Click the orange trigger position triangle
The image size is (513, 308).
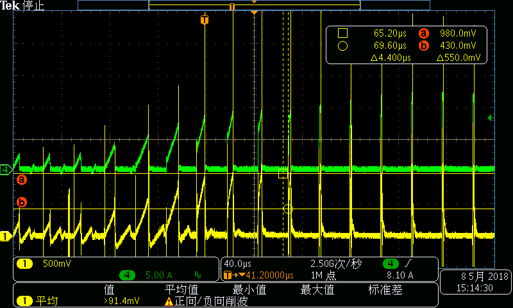click(x=254, y=12)
